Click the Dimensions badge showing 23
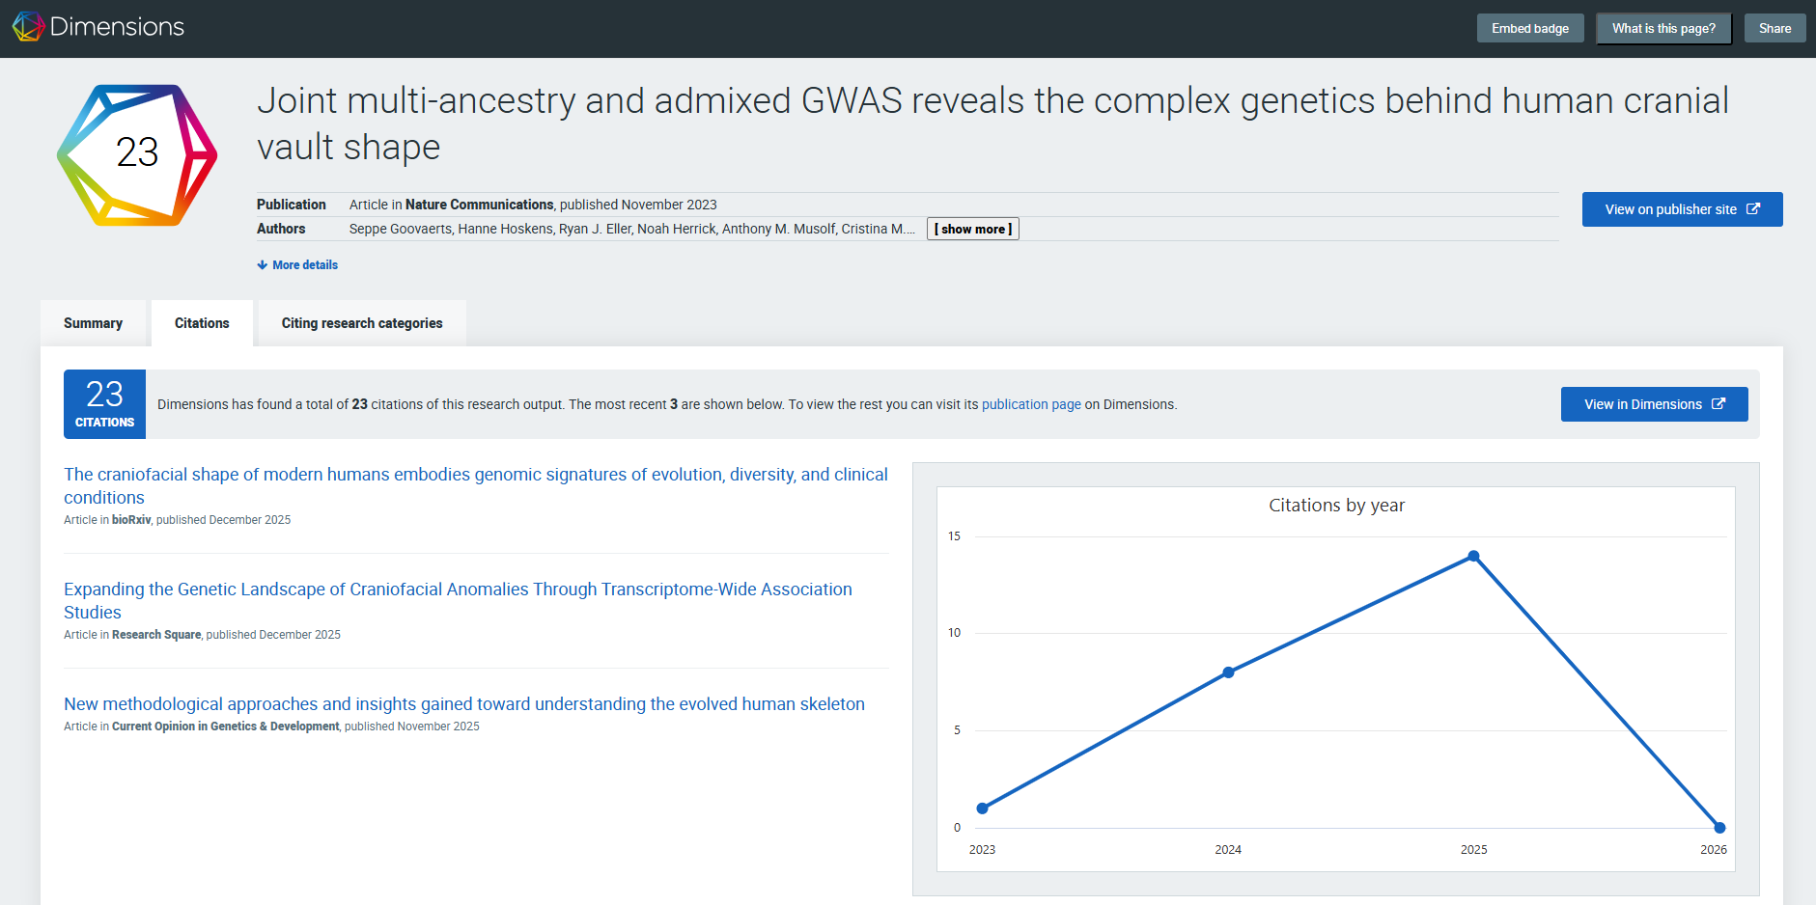 coord(137,154)
